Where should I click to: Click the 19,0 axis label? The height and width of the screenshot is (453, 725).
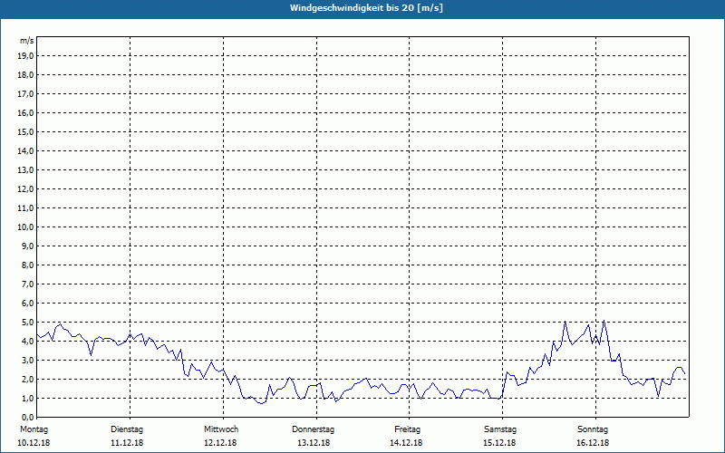[x=25, y=56]
